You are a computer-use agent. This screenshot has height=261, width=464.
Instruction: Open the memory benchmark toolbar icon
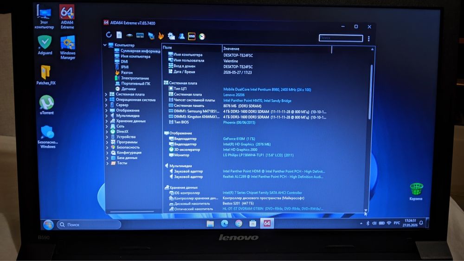point(140,36)
